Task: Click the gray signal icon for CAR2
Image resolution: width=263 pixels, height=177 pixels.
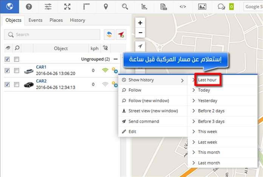Action: click(105, 84)
